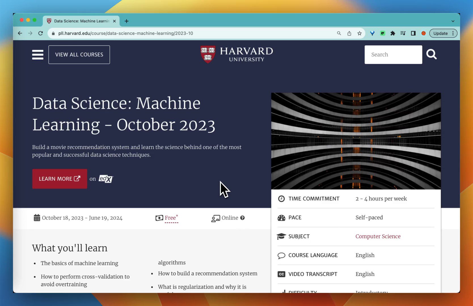Open the media controls playlist icon
Image resolution: width=473 pixels, height=306 pixels.
point(403,33)
